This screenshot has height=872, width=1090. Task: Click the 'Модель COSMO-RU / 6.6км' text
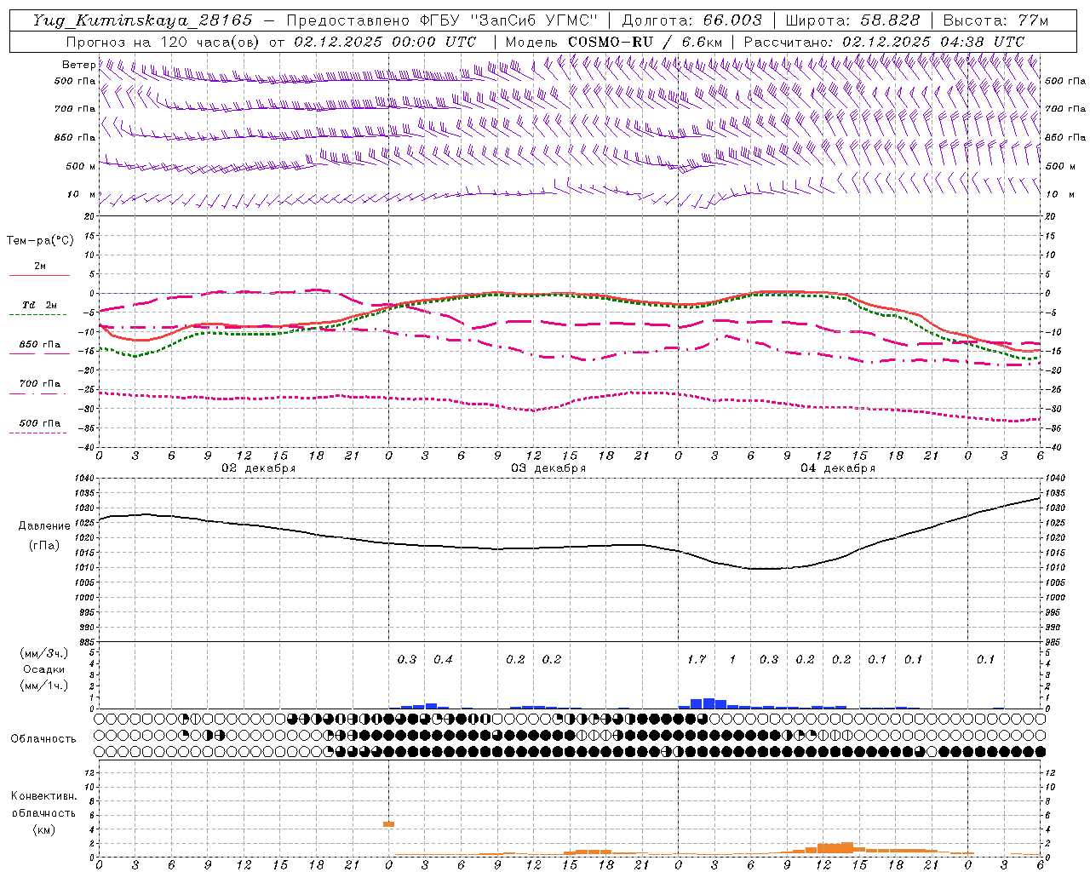tap(614, 42)
